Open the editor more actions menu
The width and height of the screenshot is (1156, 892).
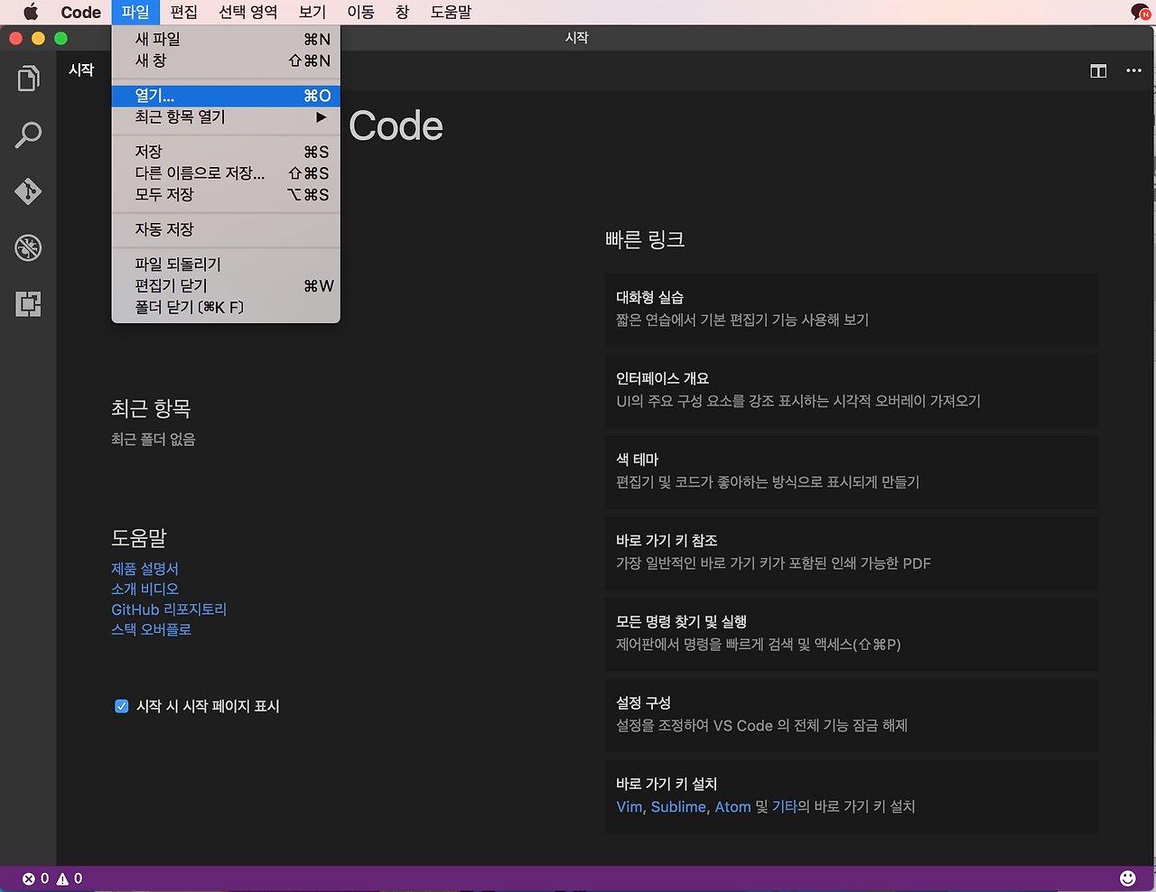tap(1133, 70)
